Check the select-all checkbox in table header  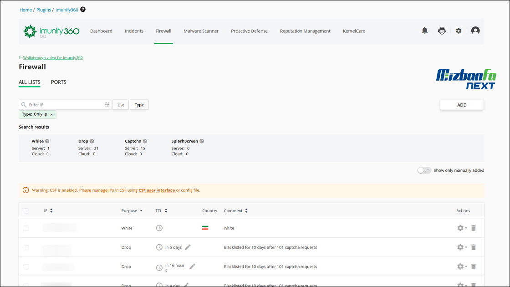pyautogui.click(x=26, y=211)
